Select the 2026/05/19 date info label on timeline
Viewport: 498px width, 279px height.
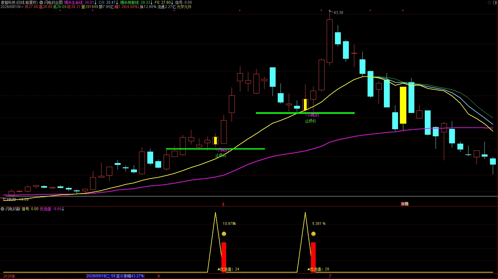click(x=115, y=276)
